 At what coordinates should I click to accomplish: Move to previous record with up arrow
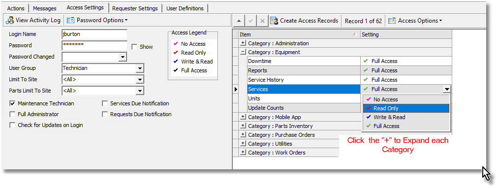(x=239, y=21)
